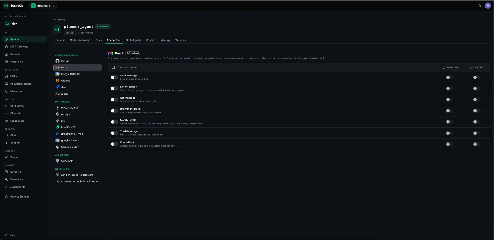Check the select-all TOOL checkbox
Viewport: 494px width, 240px height.
tap(113, 67)
